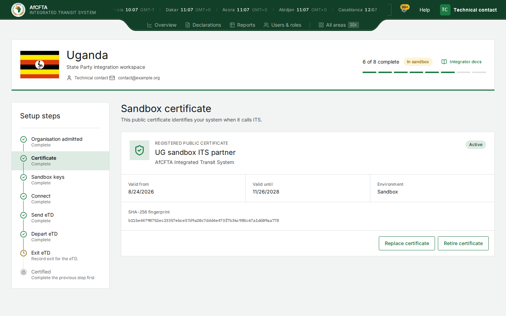Open Technical contact account menu
The height and width of the screenshot is (316, 506).
pos(468,10)
